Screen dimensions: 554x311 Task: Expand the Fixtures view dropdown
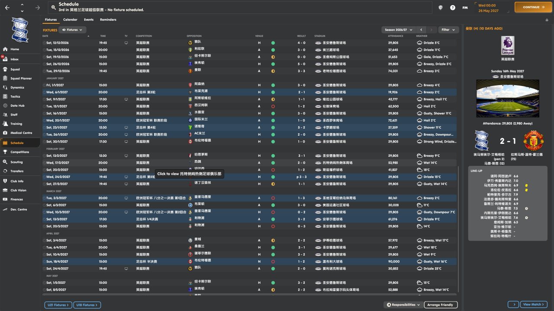coord(72,30)
